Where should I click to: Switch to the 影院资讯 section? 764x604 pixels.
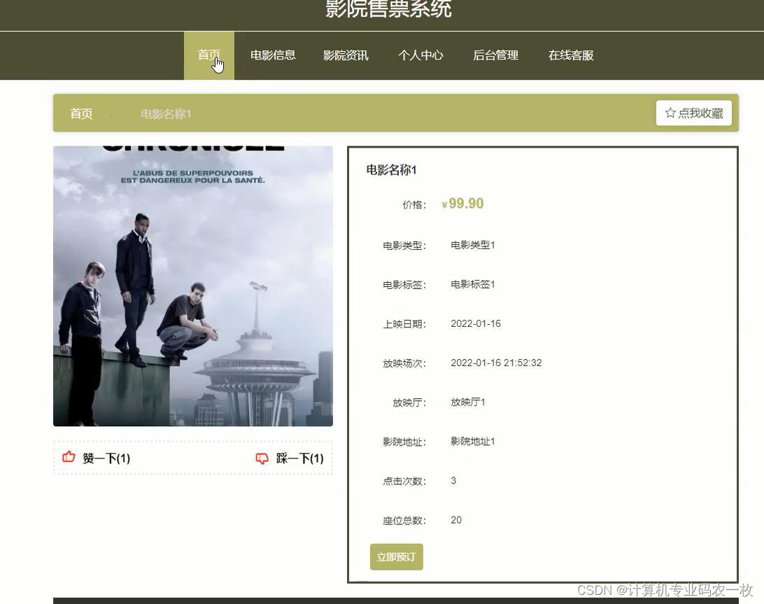click(x=346, y=55)
